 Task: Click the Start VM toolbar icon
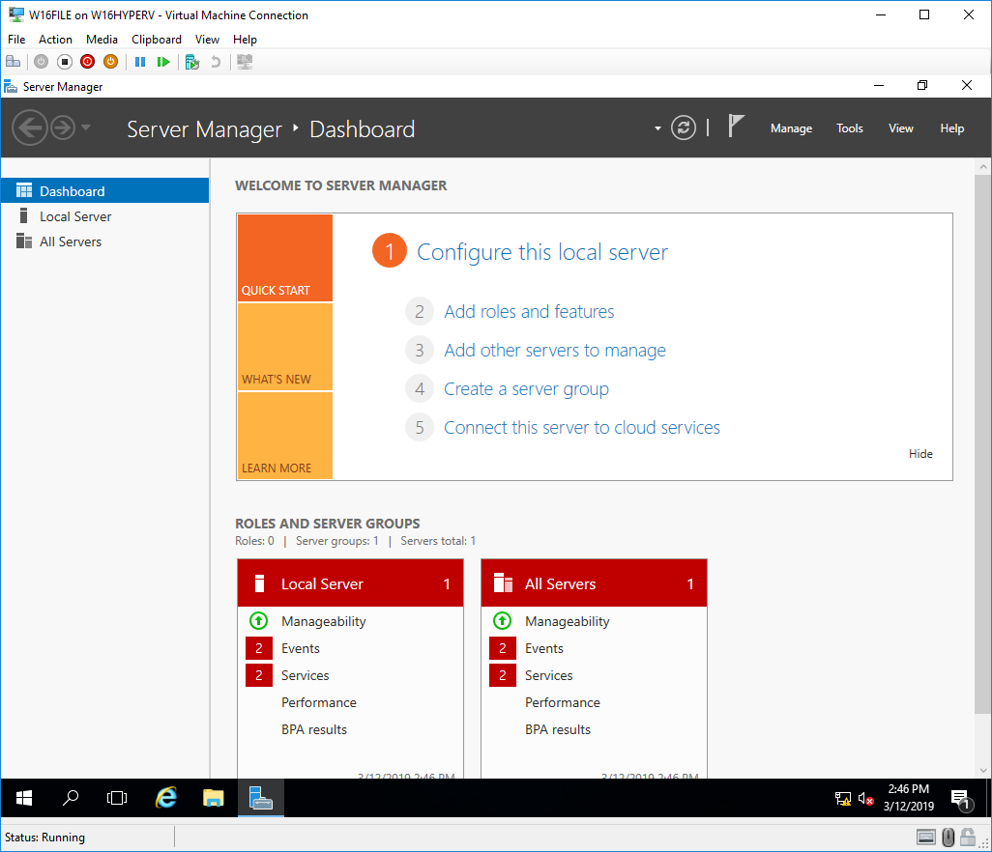click(x=42, y=62)
